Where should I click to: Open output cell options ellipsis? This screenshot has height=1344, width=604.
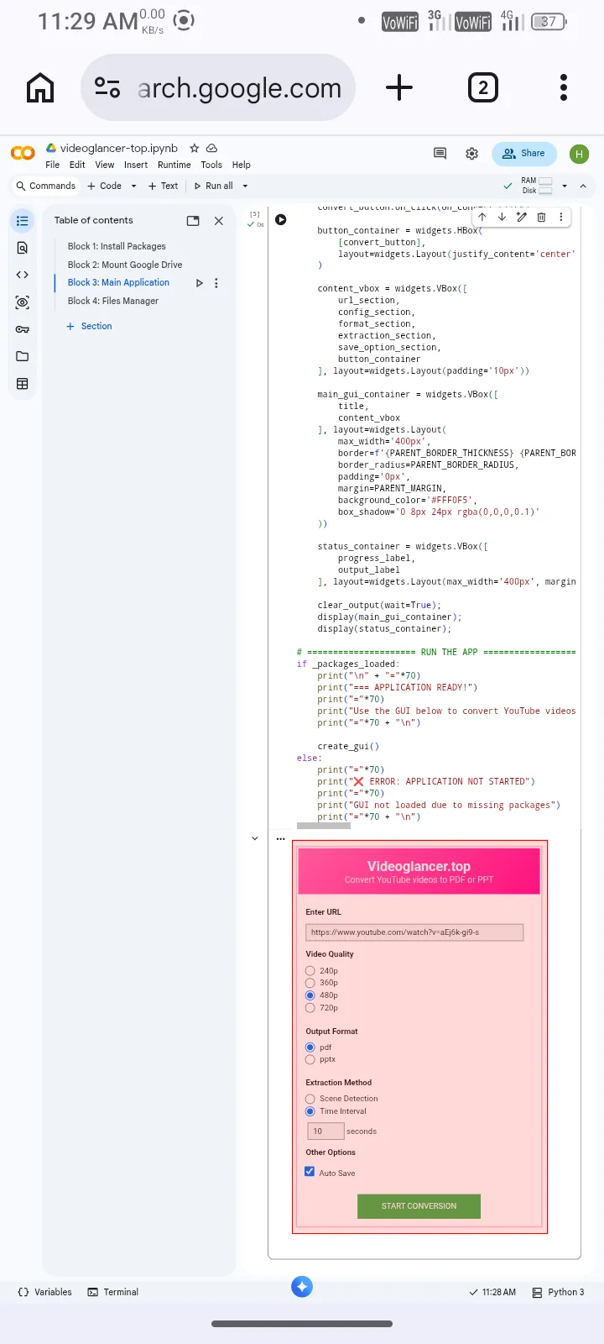tap(280, 838)
